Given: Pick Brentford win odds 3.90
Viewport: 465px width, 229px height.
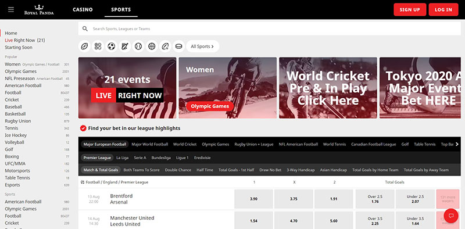Looking at the screenshot, I should (253, 199).
